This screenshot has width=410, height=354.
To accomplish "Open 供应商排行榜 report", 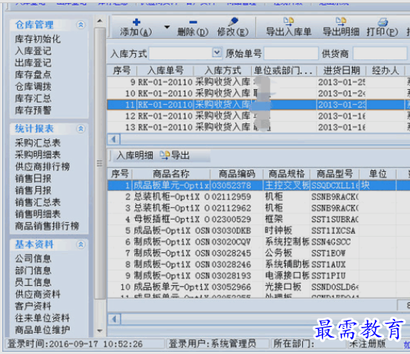I will tap(42, 166).
